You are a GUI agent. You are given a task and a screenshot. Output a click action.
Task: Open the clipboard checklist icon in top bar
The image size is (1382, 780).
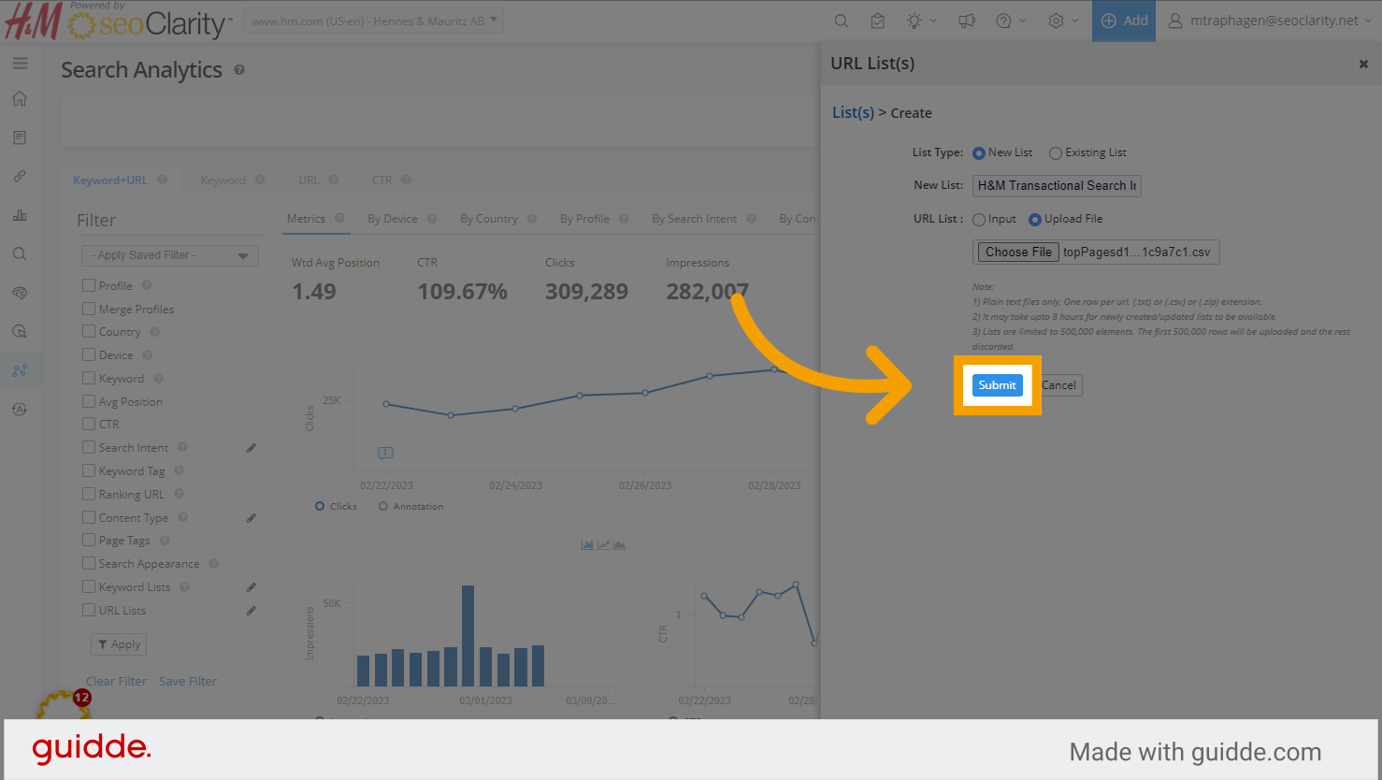[x=877, y=21]
